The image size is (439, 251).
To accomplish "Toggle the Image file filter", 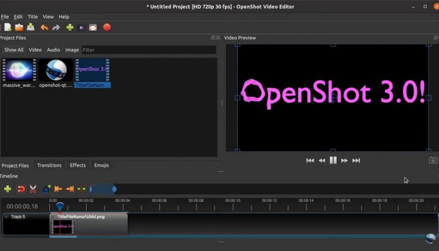I will [x=72, y=50].
